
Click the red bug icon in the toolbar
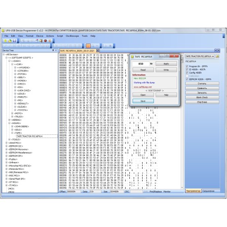coord(45,40)
